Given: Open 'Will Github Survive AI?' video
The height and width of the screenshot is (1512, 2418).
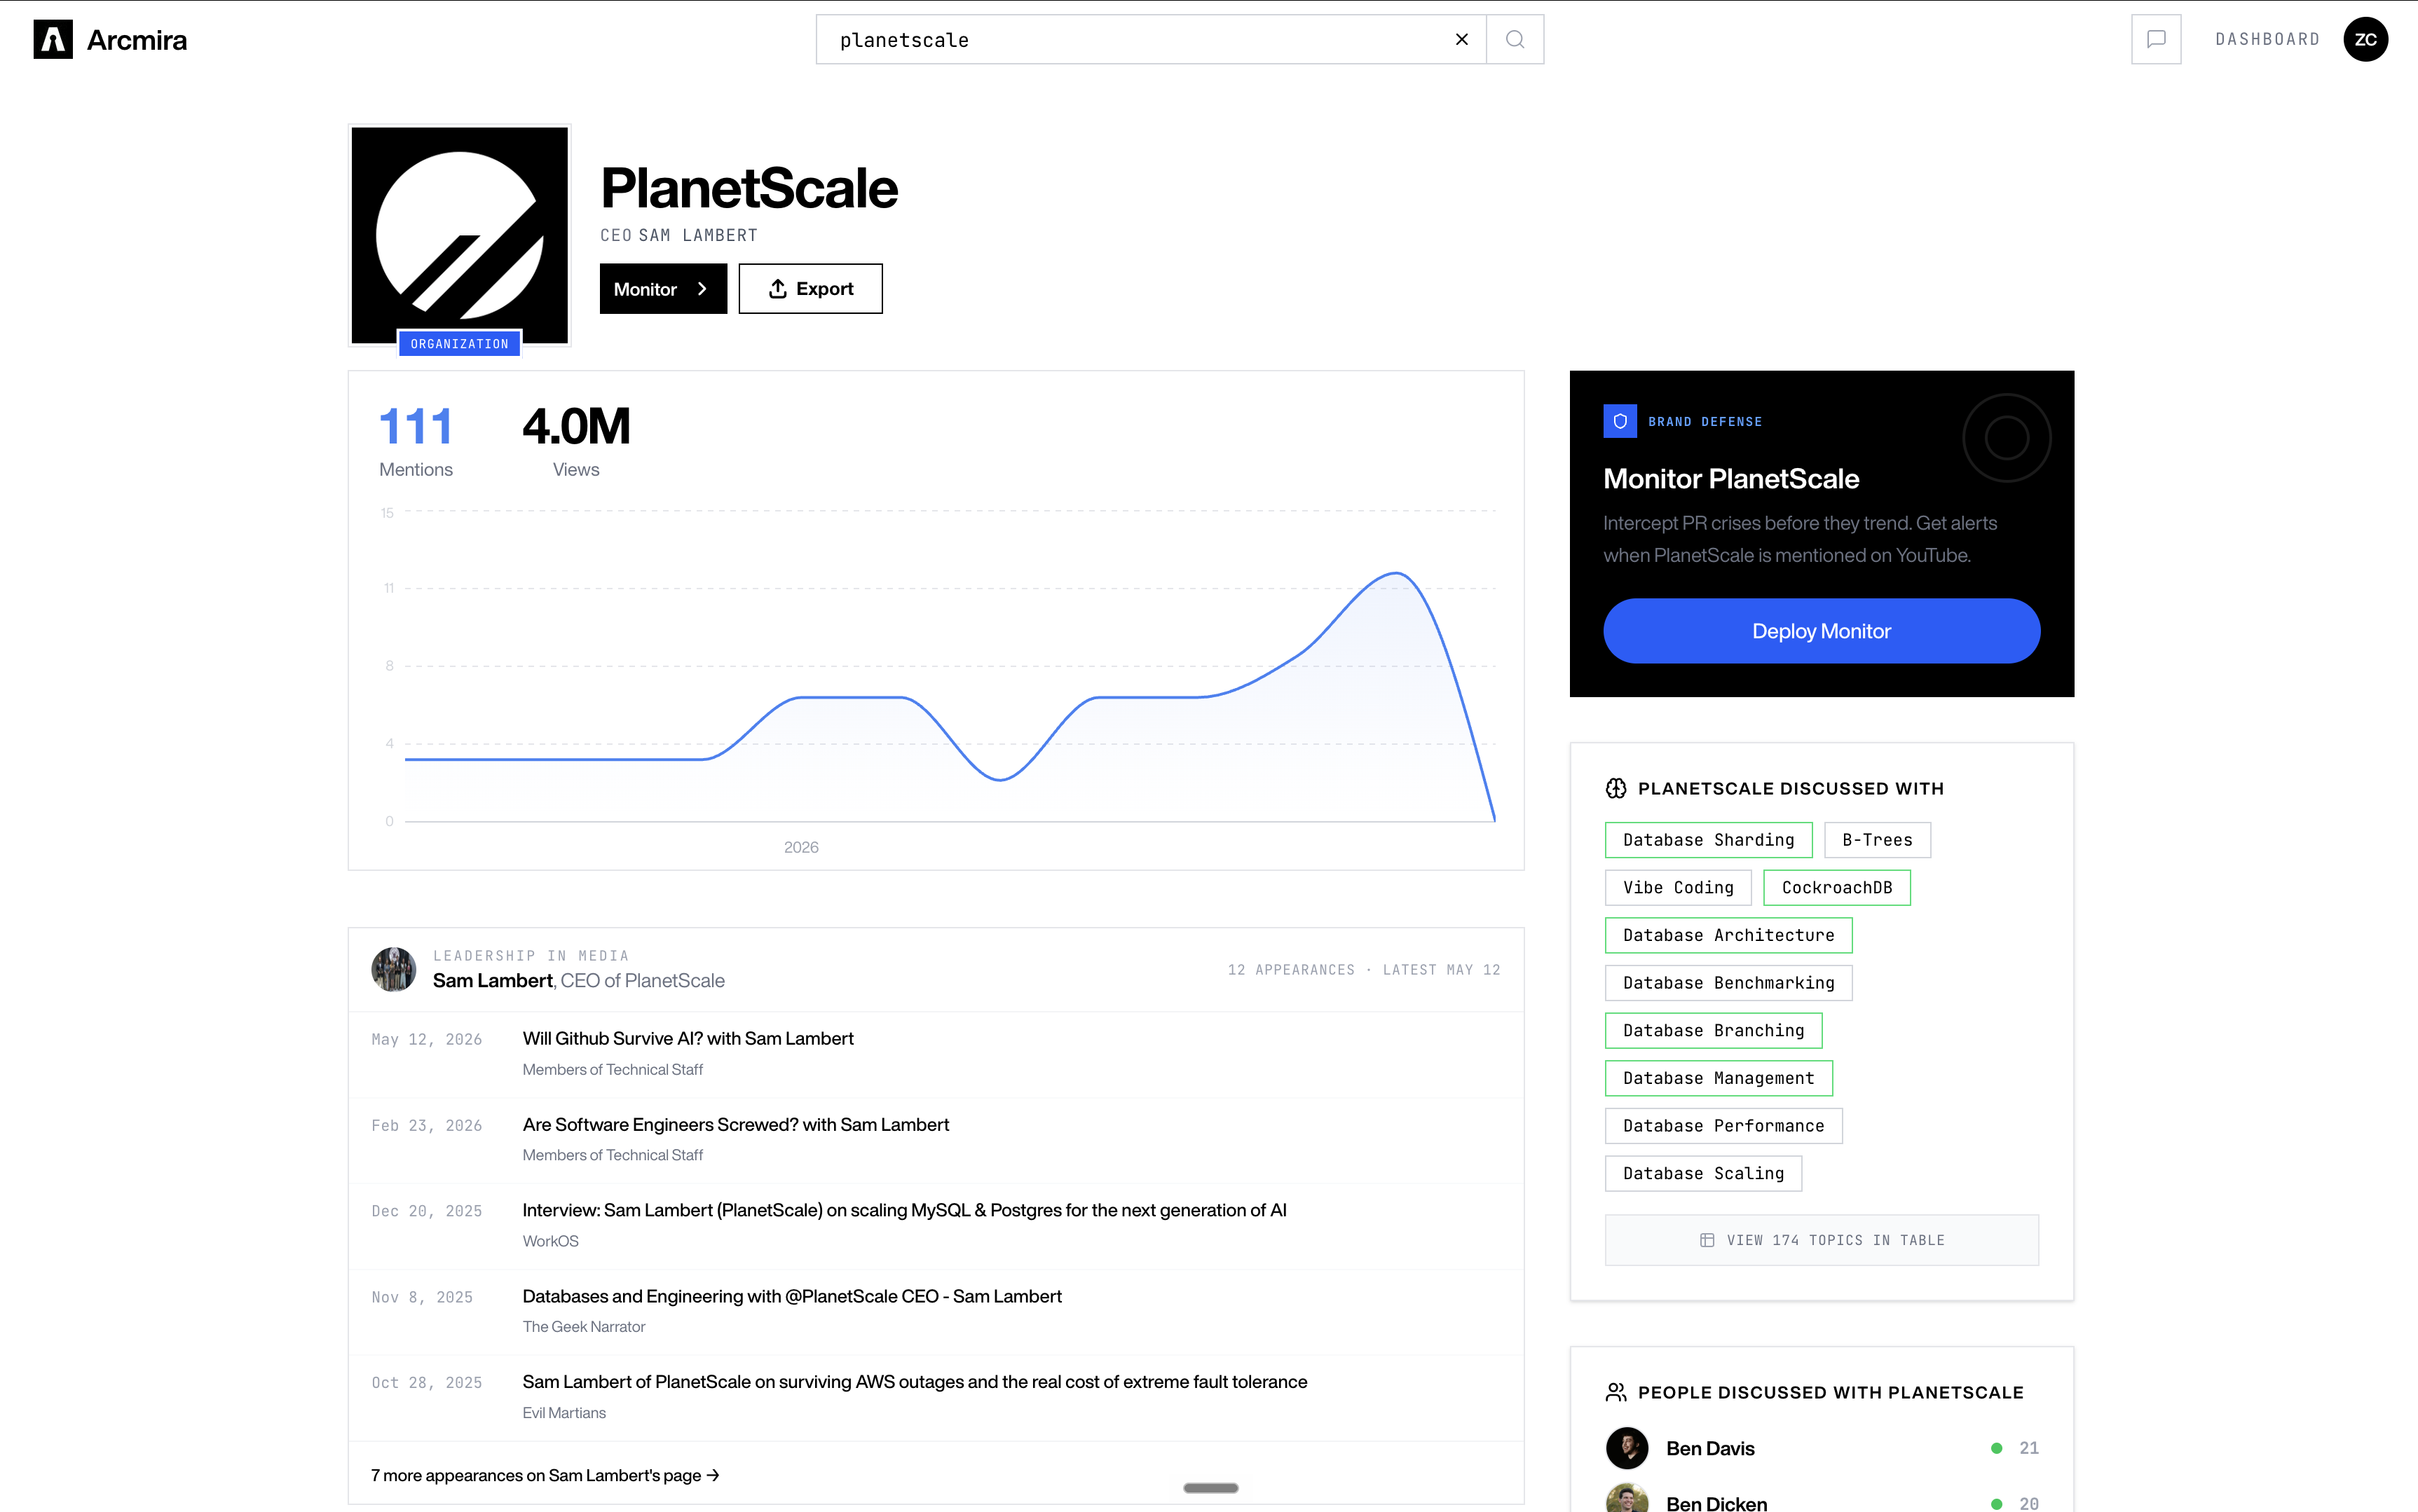Looking at the screenshot, I should pos(688,1038).
